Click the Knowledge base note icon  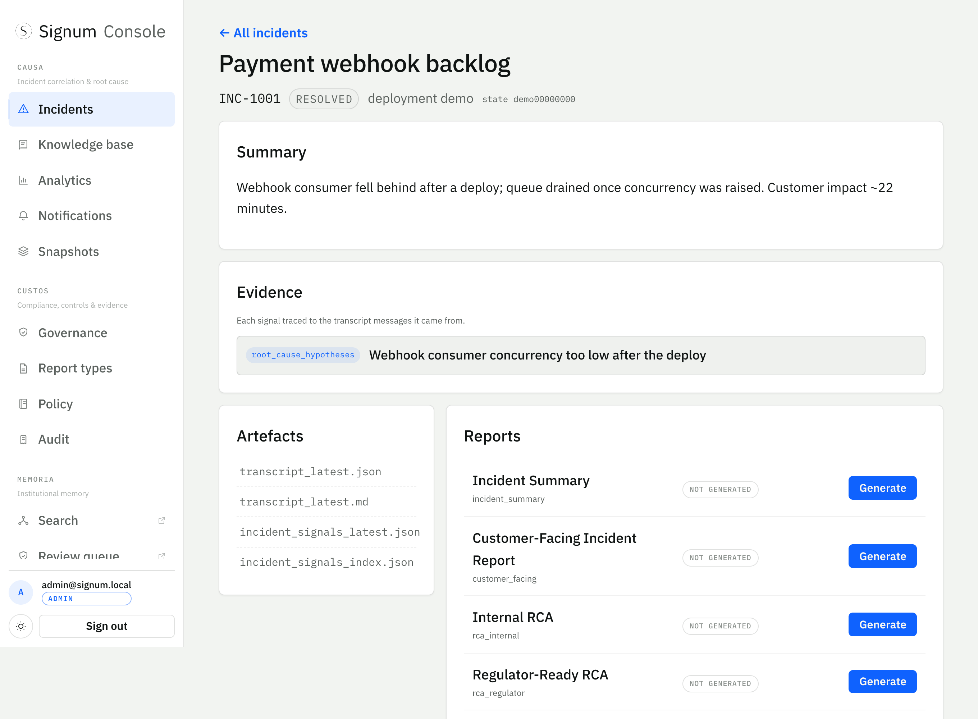[x=23, y=145]
